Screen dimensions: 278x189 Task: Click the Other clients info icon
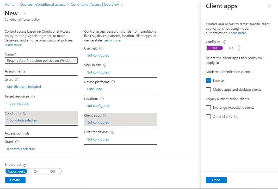tap(236, 117)
